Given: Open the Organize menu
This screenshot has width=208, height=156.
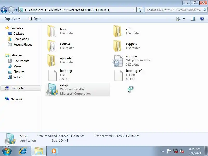Looking at the screenshot, I should (12, 19).
